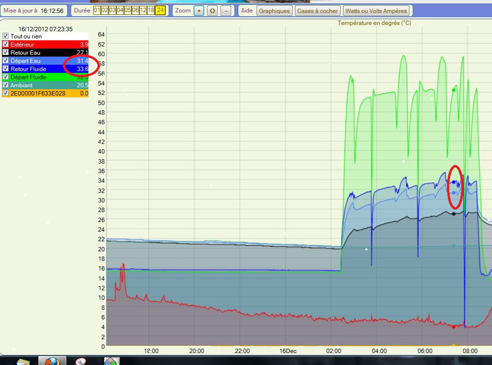Click the scissors icon in the taskbar
Image resolution: width=492 pixels, height=365 pixels.
click(81, 360)
